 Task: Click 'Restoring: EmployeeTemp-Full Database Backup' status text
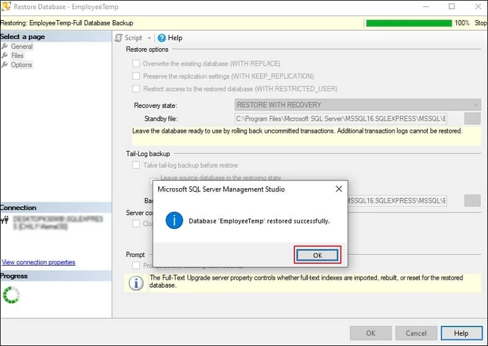click(67, 23)
